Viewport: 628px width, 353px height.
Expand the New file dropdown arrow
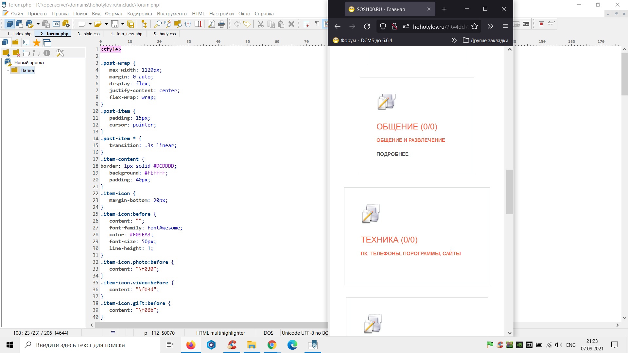[90, 24]
